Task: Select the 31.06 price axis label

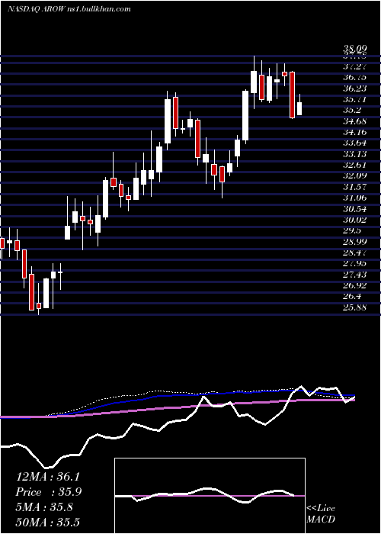Action: (x=355, y=198)
